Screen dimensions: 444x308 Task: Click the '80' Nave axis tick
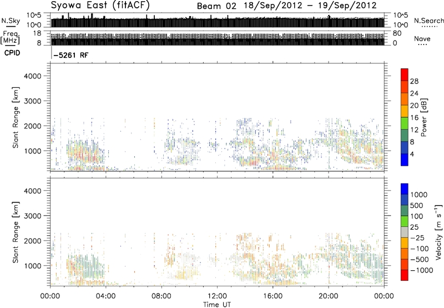click(x=397, y=33)
